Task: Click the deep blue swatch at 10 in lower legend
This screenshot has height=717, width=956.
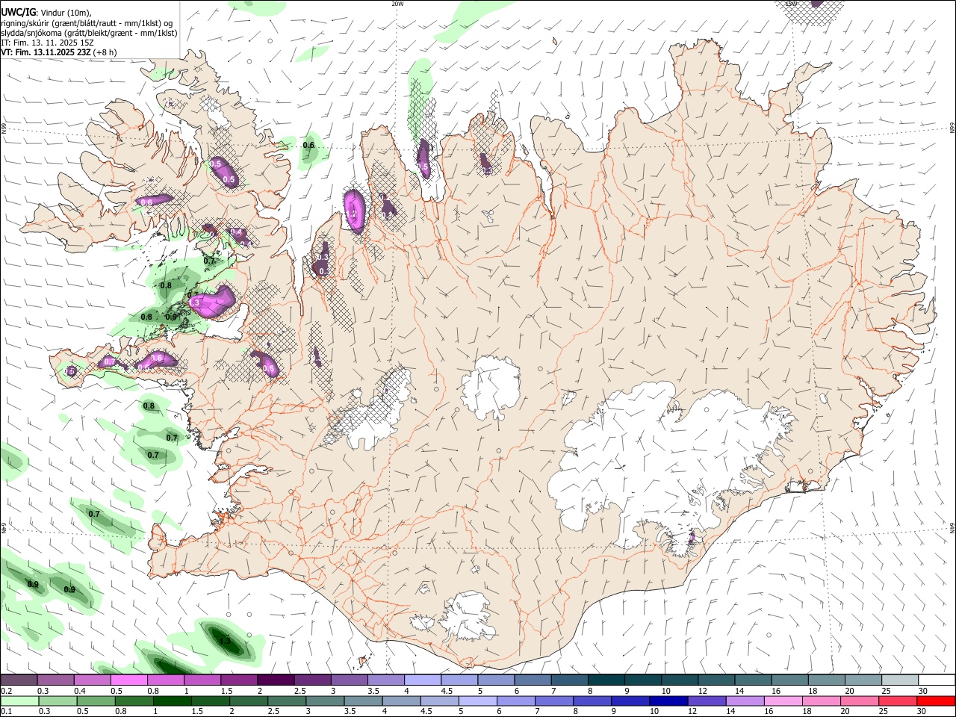Action: 668,701
